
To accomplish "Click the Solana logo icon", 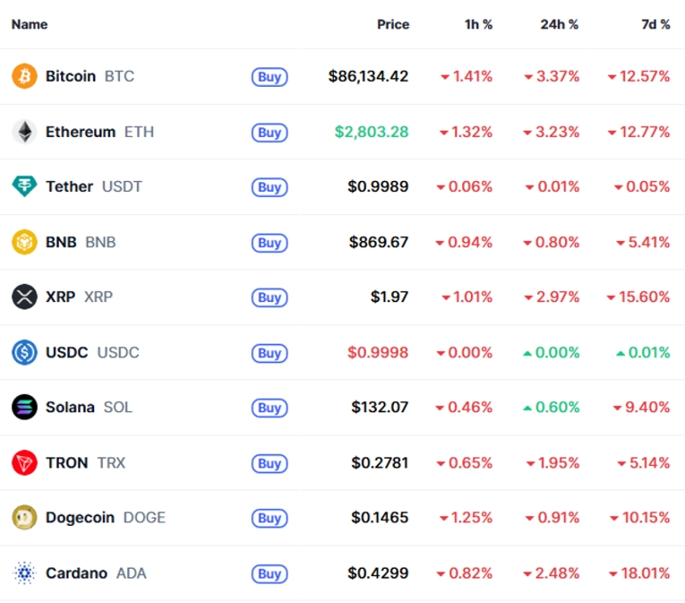I will coord(24,407).
